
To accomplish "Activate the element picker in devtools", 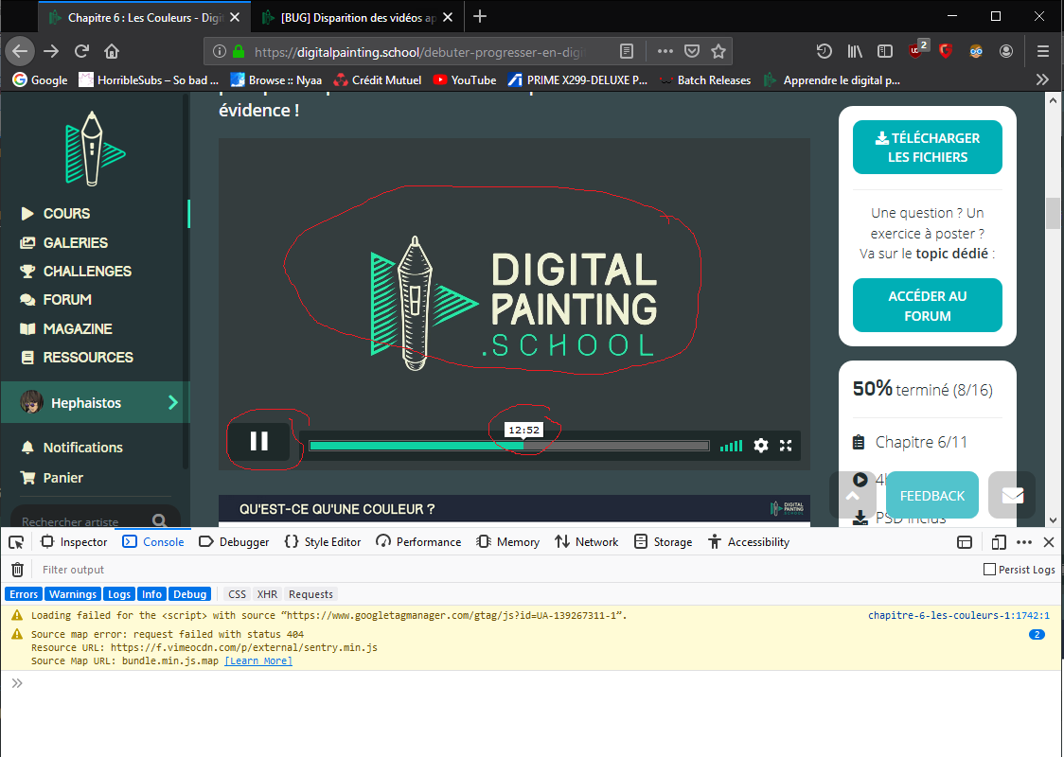I will [x=16, y=542].
